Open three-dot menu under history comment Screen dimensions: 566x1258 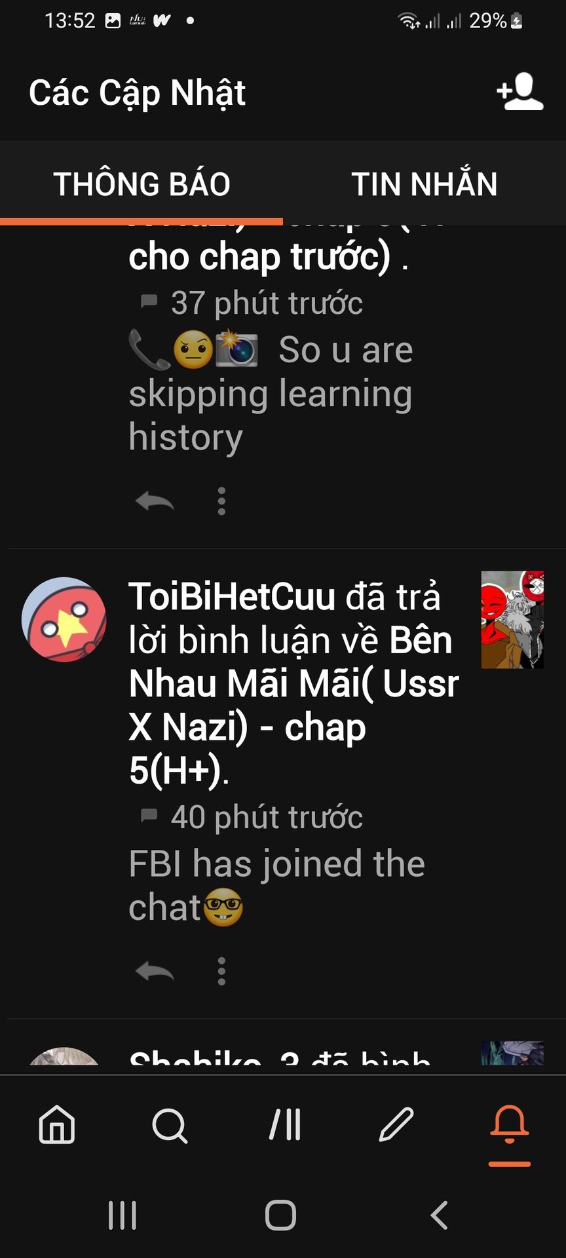click(x=221, y=501)
